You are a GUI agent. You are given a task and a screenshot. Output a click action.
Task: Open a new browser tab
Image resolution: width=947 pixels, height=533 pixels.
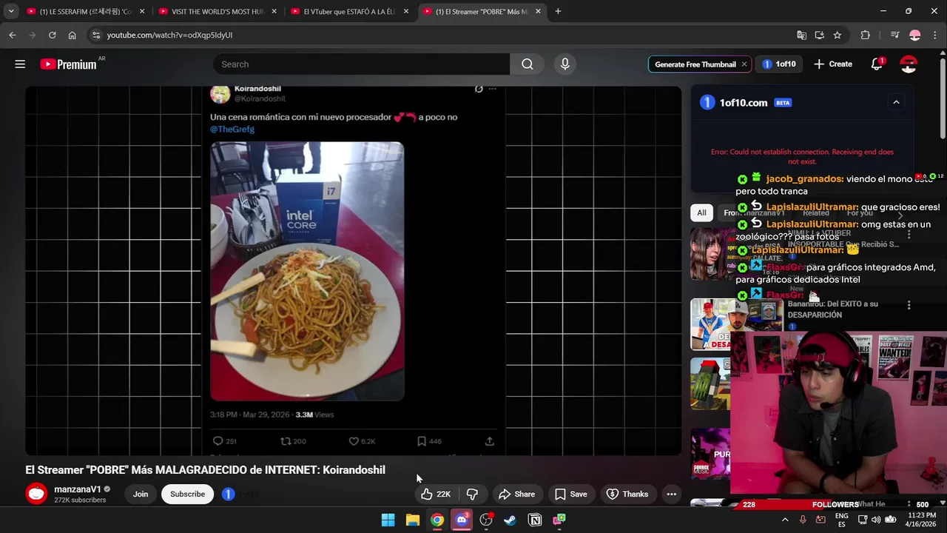pyautogui.click(x=558, y=11)
